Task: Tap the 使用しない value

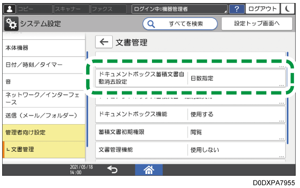Action: pyautogui.click(x=205, y=150)
